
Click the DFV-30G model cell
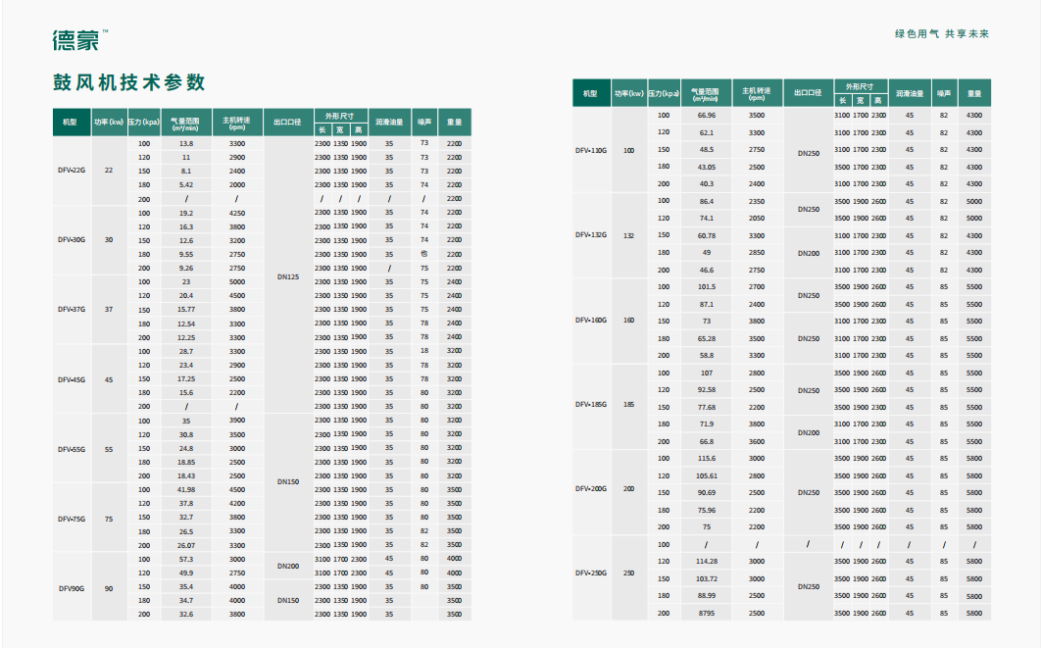[x=72, y=239]
